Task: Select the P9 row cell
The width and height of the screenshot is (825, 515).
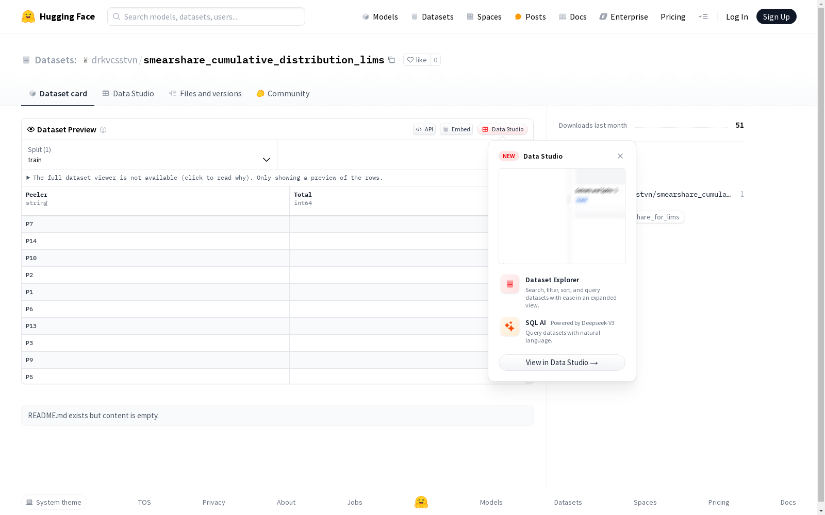Action: click(155, 360)
